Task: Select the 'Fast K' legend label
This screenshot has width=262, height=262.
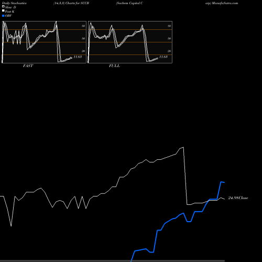Action: (10, 12)
